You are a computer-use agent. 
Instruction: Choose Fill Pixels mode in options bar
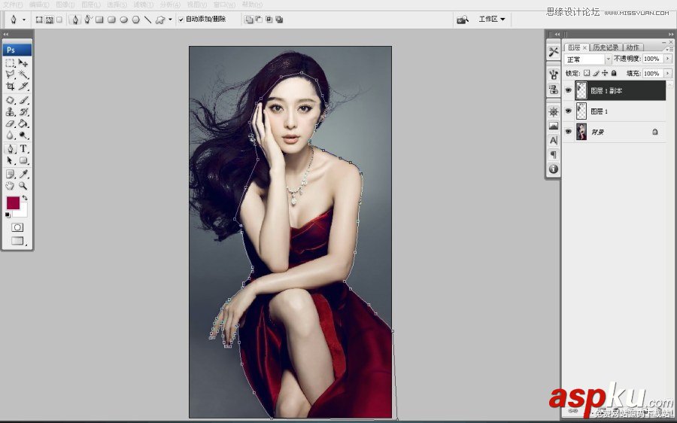pyautogui.click(x=59, y=20)
